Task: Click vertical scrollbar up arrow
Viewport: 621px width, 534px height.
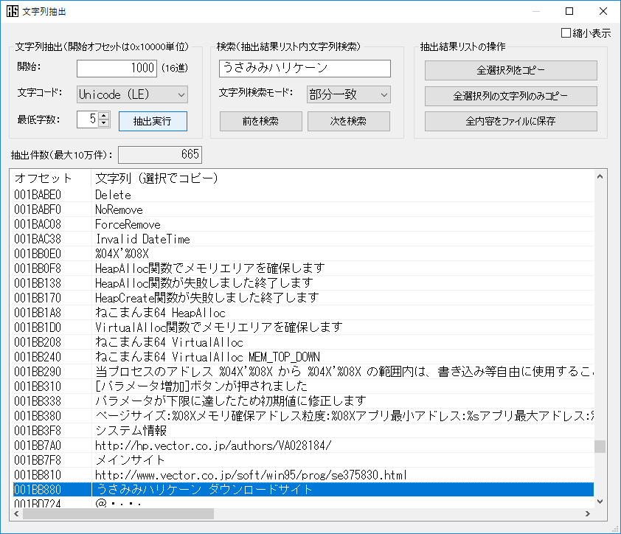Action: tap(600, 177)
